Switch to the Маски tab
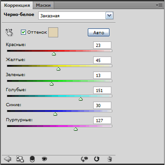Image resolution: width=165 pixels, height=165 pixels. click(43, 5)
